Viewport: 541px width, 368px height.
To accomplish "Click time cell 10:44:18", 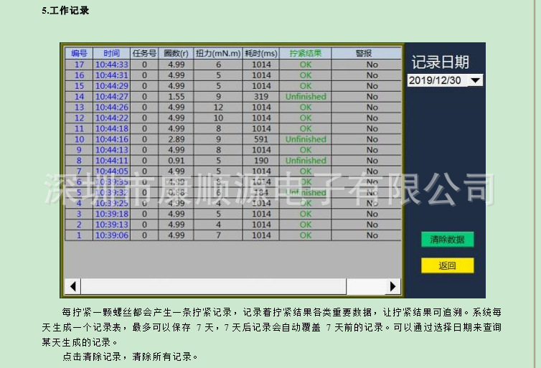I will point(111,128).
